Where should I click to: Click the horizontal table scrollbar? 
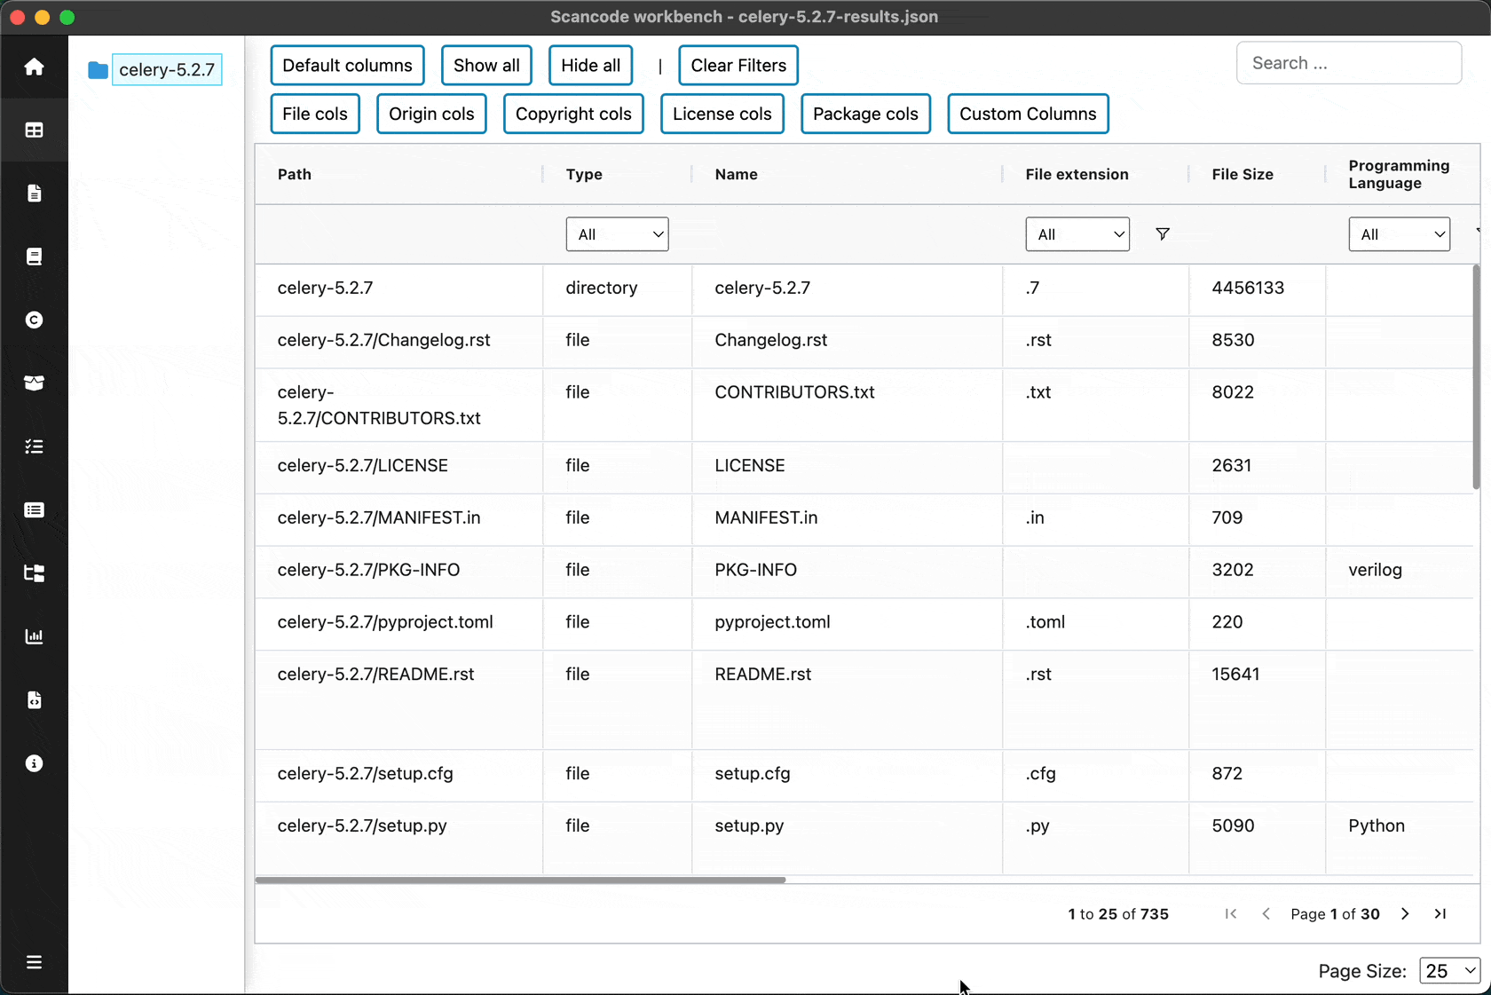(520, 880)
